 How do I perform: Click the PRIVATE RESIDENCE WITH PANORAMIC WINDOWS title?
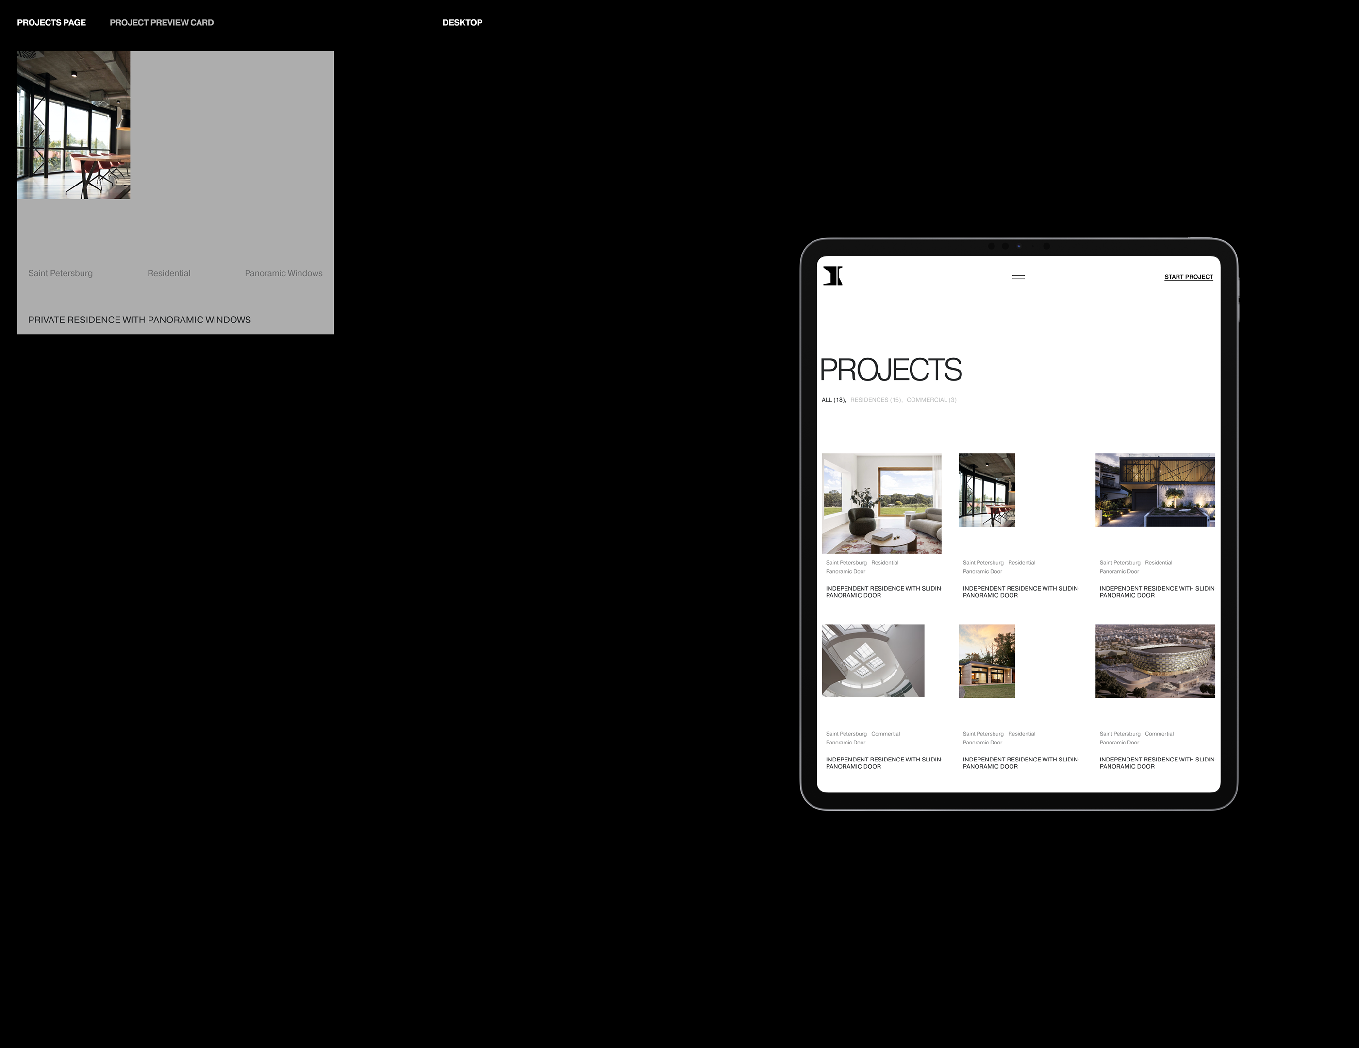139,320
